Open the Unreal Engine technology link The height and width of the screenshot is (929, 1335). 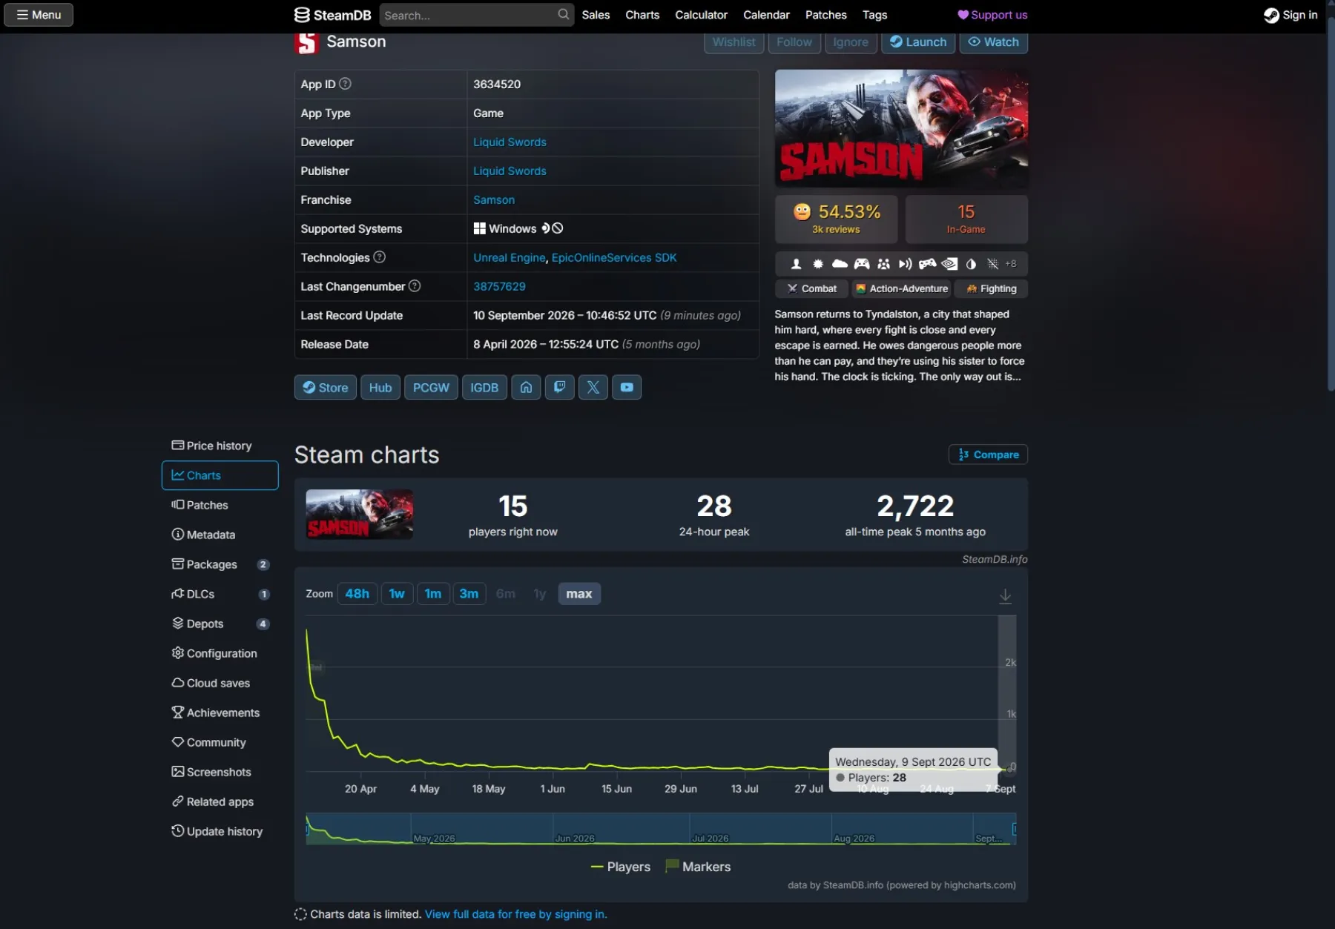509,257
